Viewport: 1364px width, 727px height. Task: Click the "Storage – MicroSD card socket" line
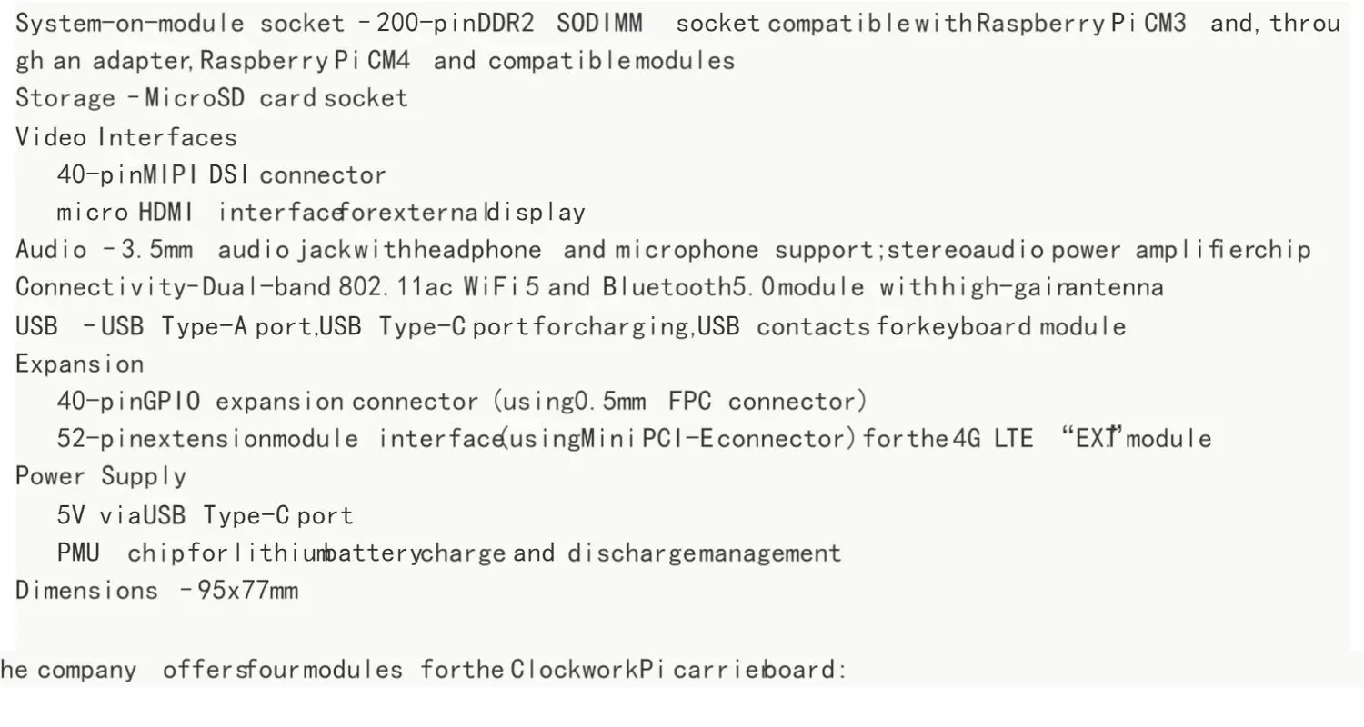click(x=212, y=98)
